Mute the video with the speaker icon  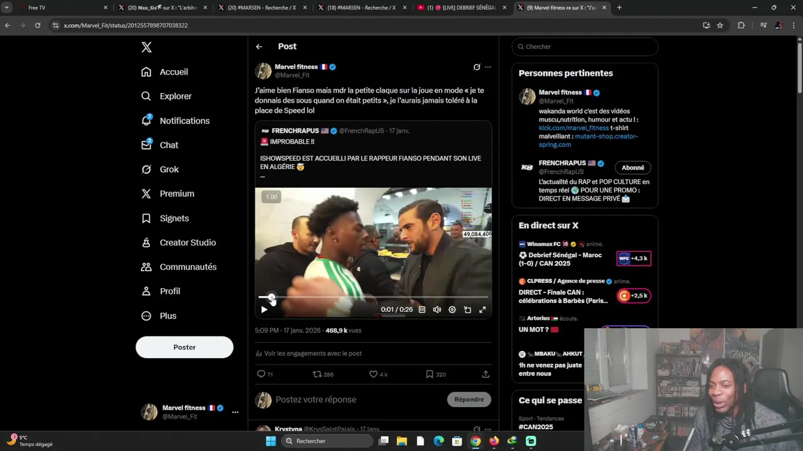click(x=437, y=309)
